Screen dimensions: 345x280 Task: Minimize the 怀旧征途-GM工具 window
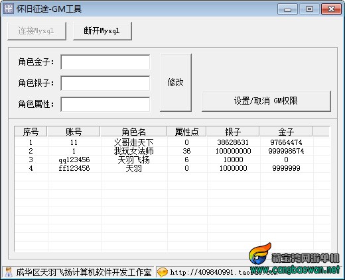[x=287, y=9]
